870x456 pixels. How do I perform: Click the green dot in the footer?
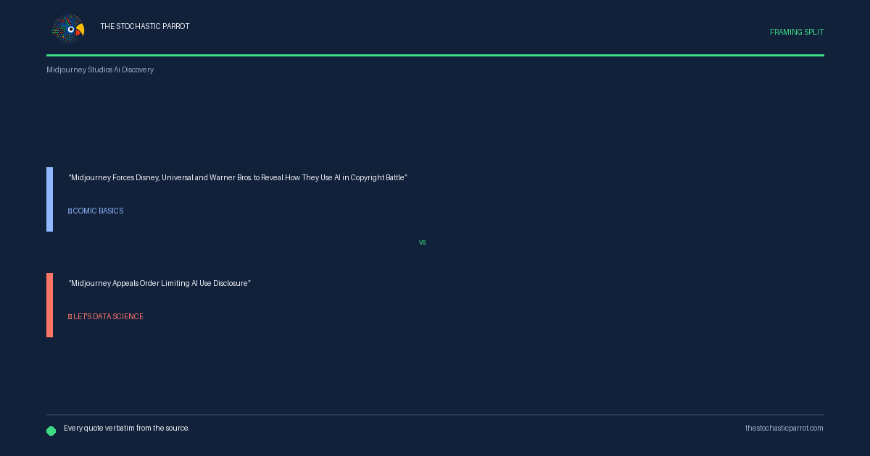51,431
